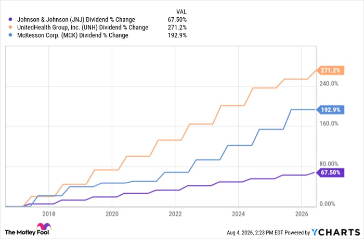This screenshot has height=239, width=364.
Task: Click the purple JNJ legend dot
Action: click(x=10, y=20)
